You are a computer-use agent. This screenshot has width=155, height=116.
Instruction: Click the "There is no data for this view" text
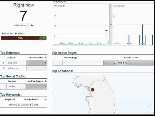24,105
